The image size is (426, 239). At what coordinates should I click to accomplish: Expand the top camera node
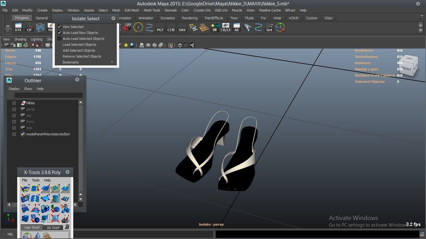(14, 115)
